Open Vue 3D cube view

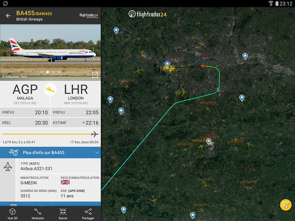[13, 214]
